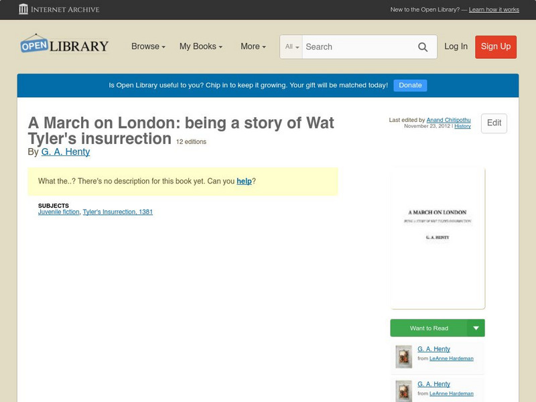Expand the More dropdown

click(252, 47)
